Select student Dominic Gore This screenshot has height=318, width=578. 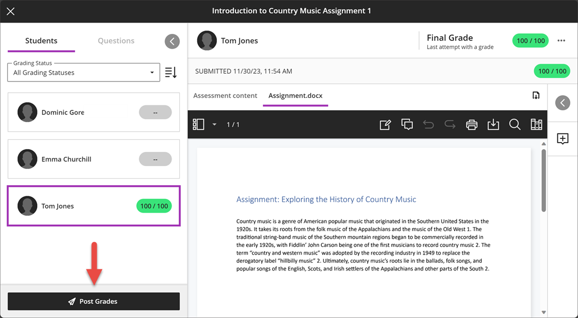[93, 112]
